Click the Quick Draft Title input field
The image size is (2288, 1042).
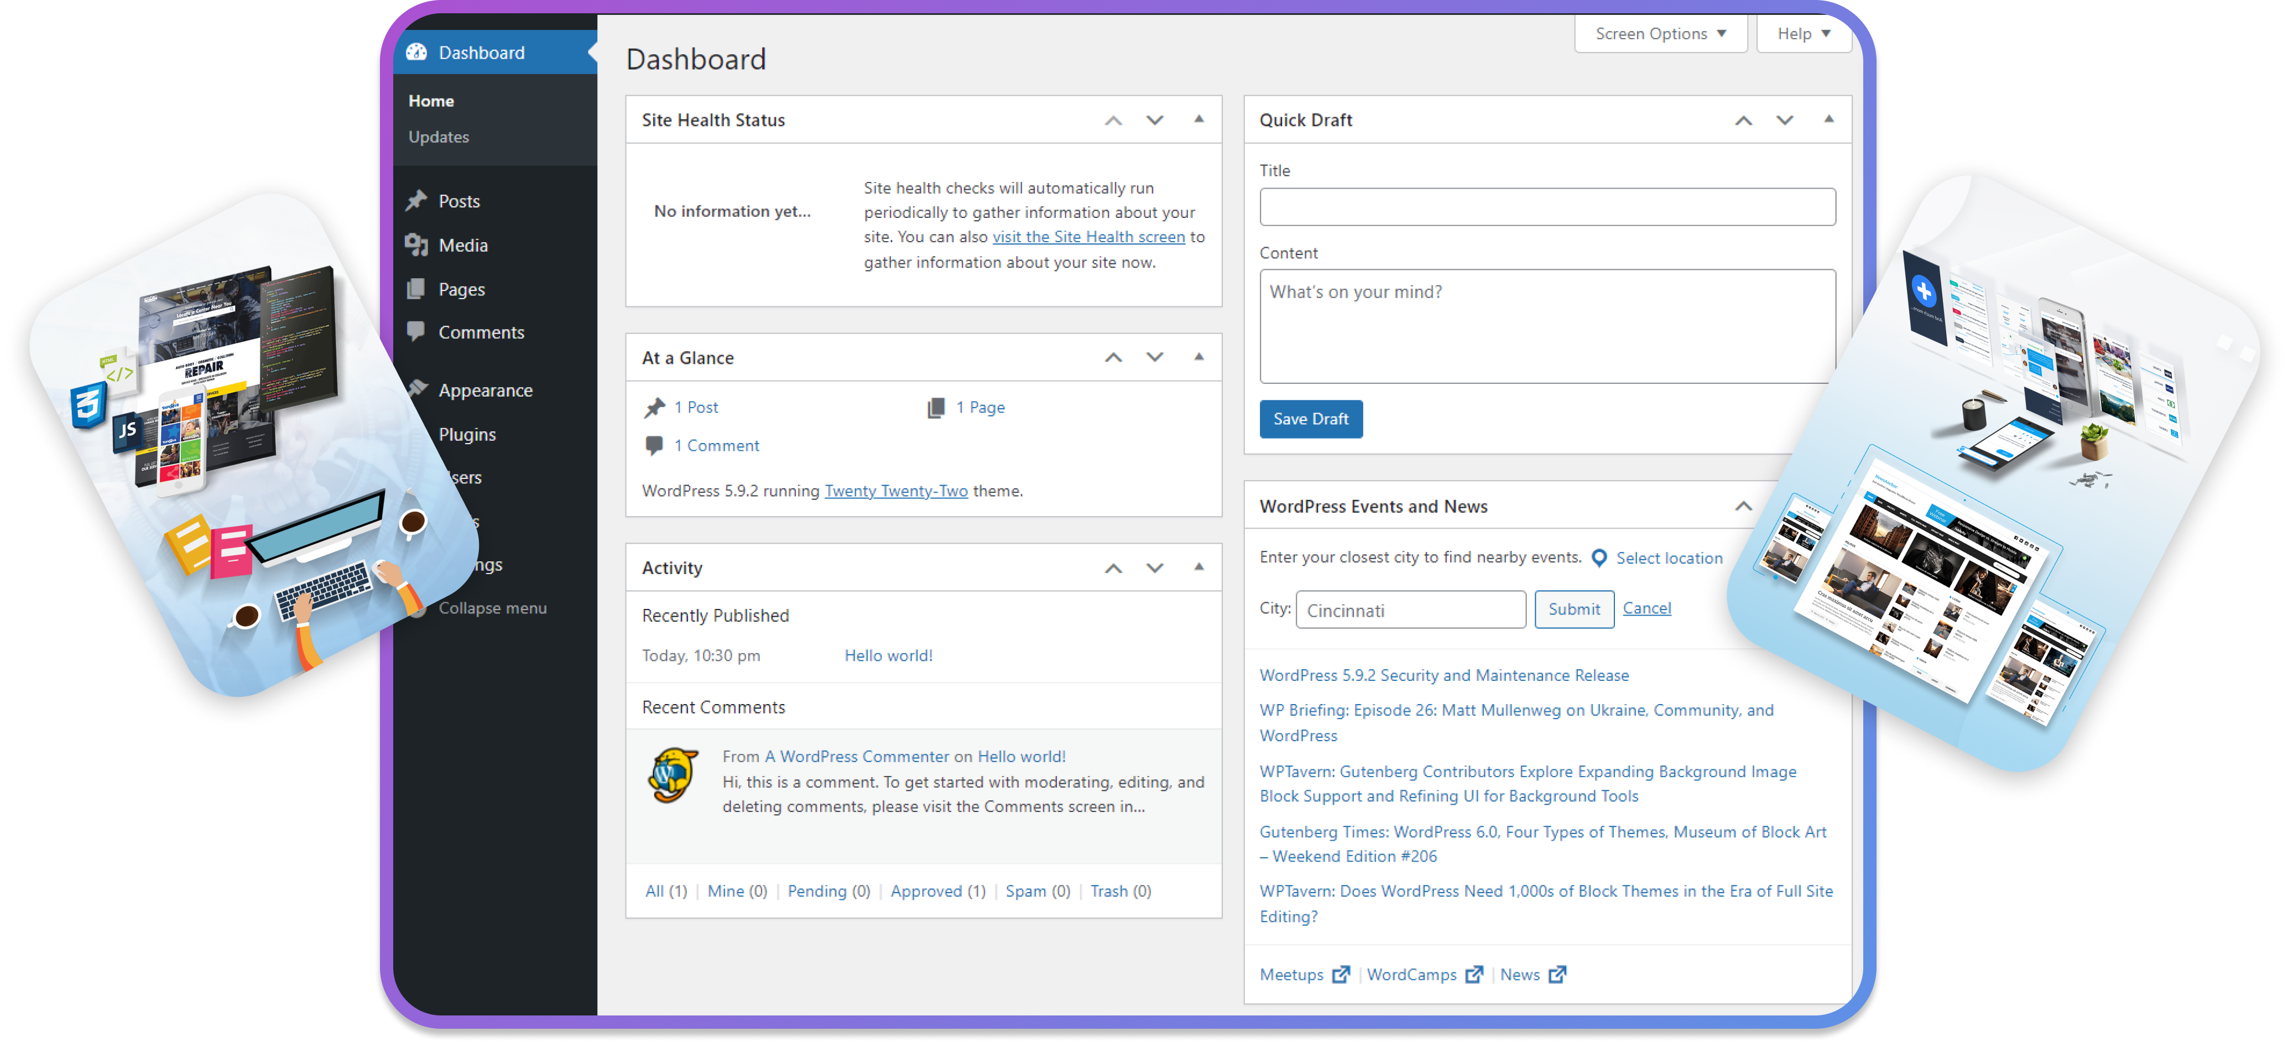point(1547,207)
